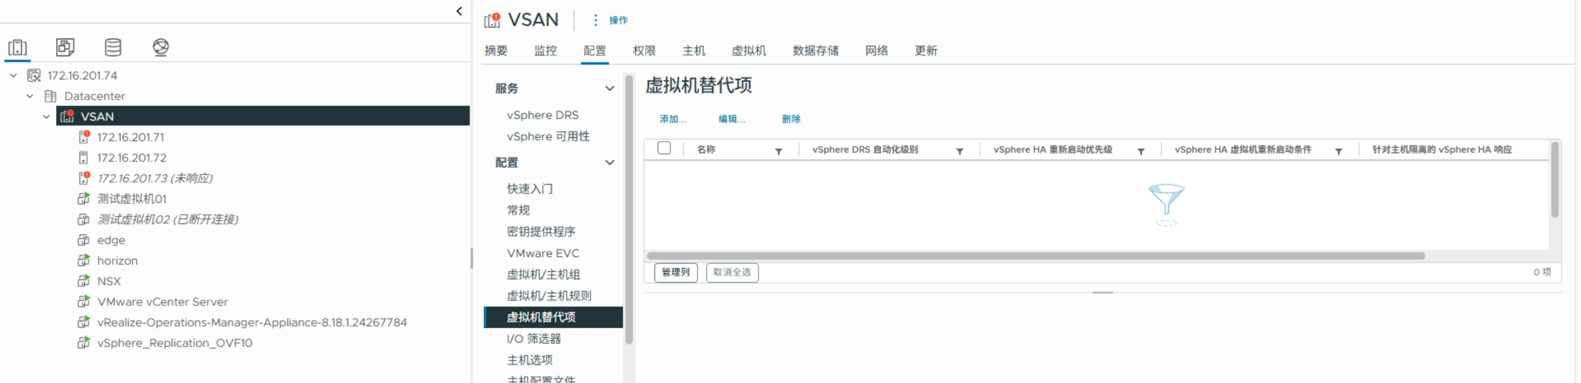The height and width of the screenshot is (383, 1581).
Task: Click the host alert icon for 172.16.201.73
Action: [84, 177]
